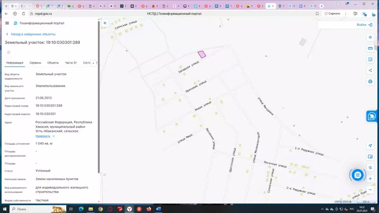Screen dimensions: 379x213
Task: Open the map layers panel
Action: pyautogui.click(x=370, y=37)
